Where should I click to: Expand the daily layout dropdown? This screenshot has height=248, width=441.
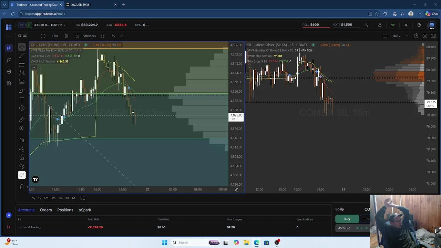401,36
